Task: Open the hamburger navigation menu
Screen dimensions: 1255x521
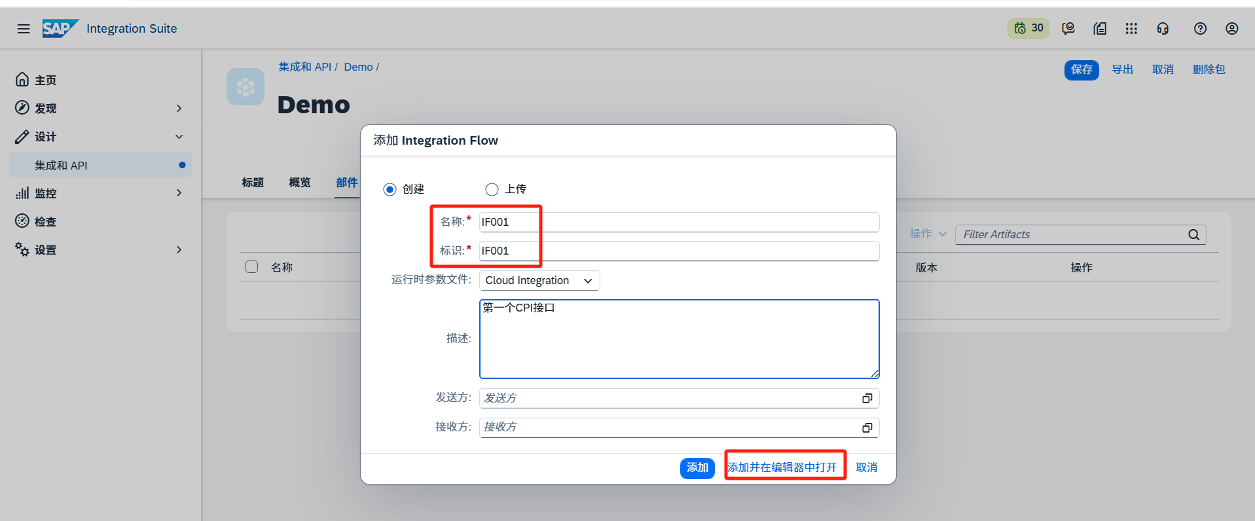Action: (24, 29)
